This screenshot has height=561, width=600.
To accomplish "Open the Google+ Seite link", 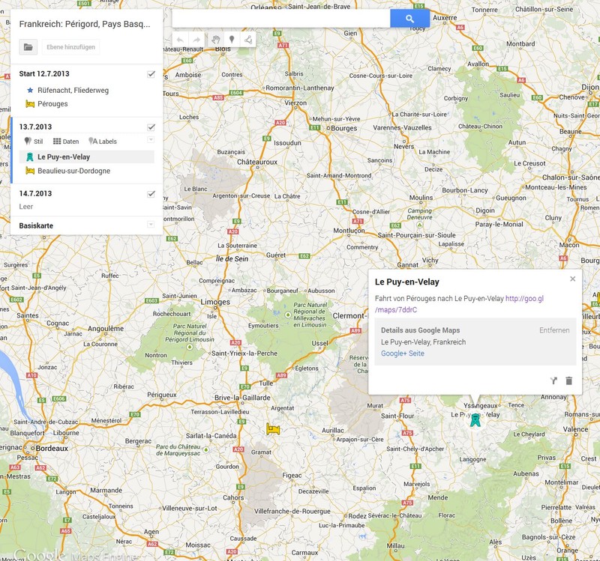I will [402, 353].
